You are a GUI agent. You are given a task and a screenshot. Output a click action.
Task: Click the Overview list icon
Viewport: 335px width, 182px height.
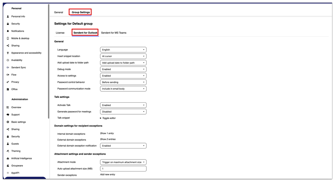pyautogui.click(x=8, y=107)
